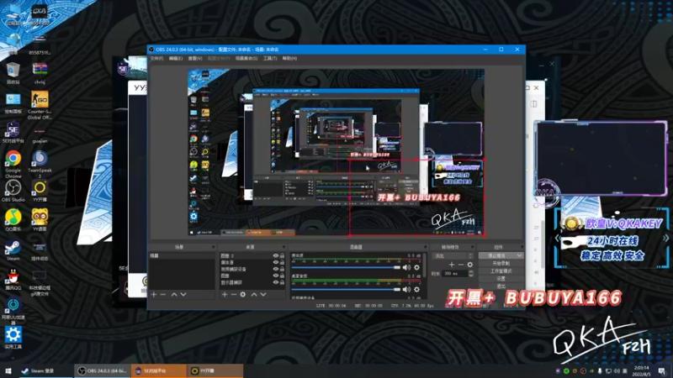Open the 淡出 transition type dropdown
The image size is (673, 378).
point(453,256)
